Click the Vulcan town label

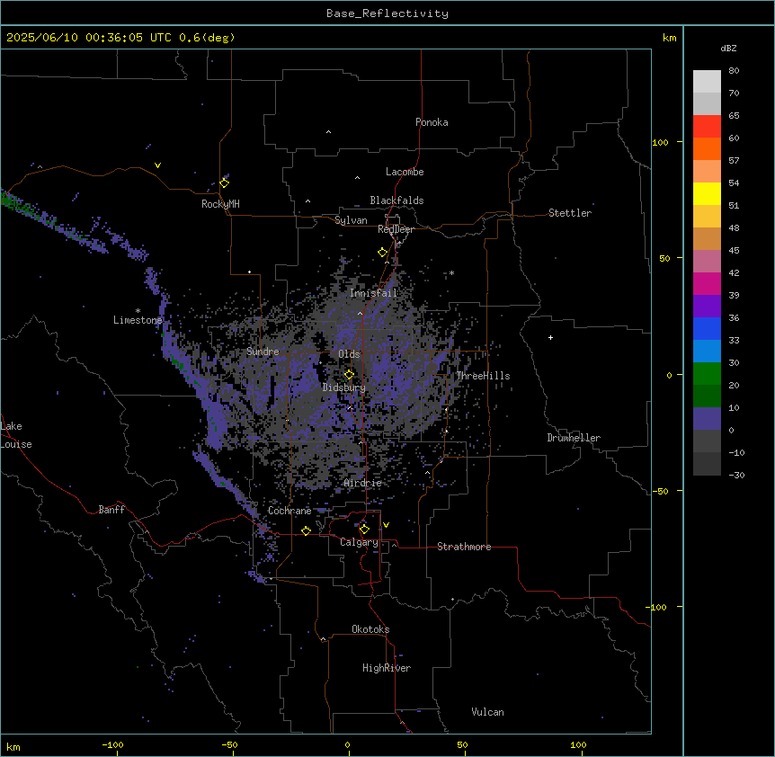(487, 712)
